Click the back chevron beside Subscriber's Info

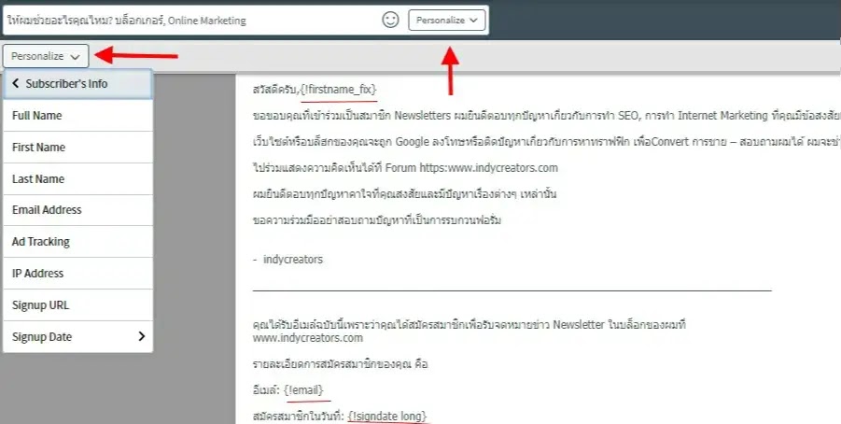tap(16, 83)
